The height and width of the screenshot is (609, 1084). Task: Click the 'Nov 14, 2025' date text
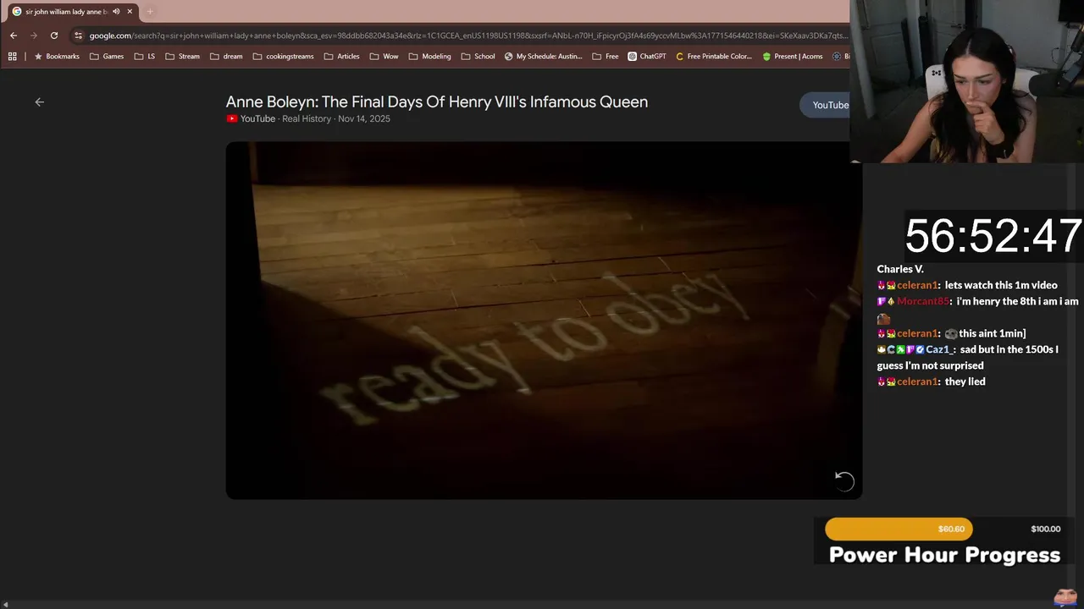tap(364, 118)
